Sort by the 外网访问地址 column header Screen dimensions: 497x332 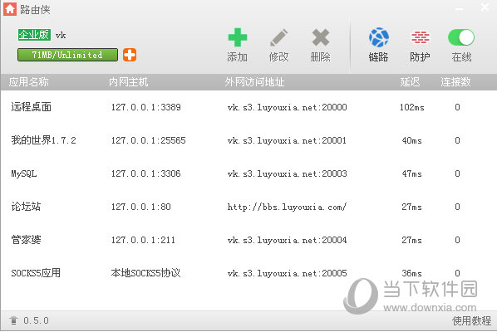(x=254, y=82)
